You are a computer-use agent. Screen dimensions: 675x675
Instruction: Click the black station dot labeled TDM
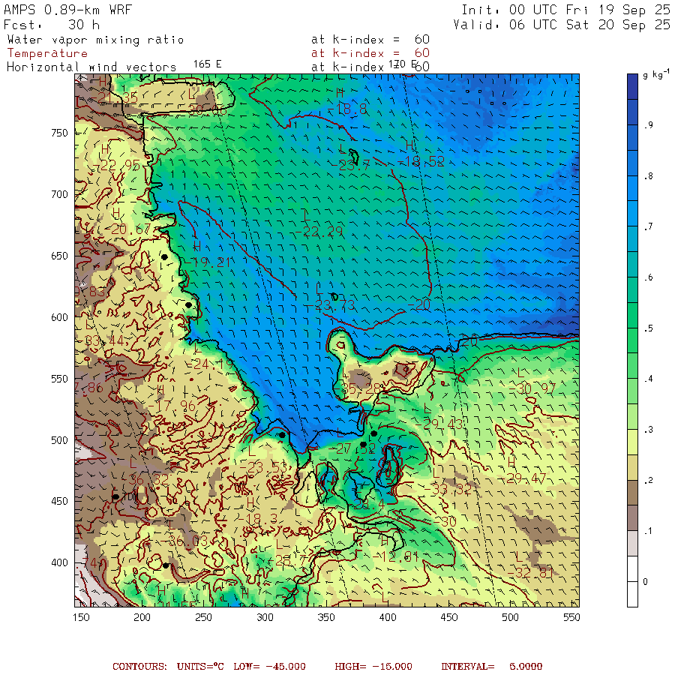(115, 496)
